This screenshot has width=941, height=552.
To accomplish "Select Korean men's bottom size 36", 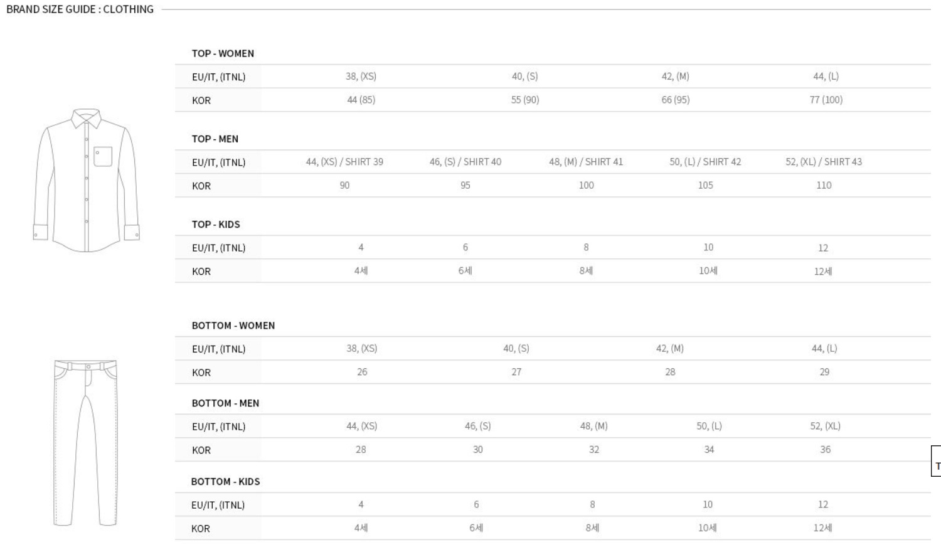I will [x=825, y=450].
